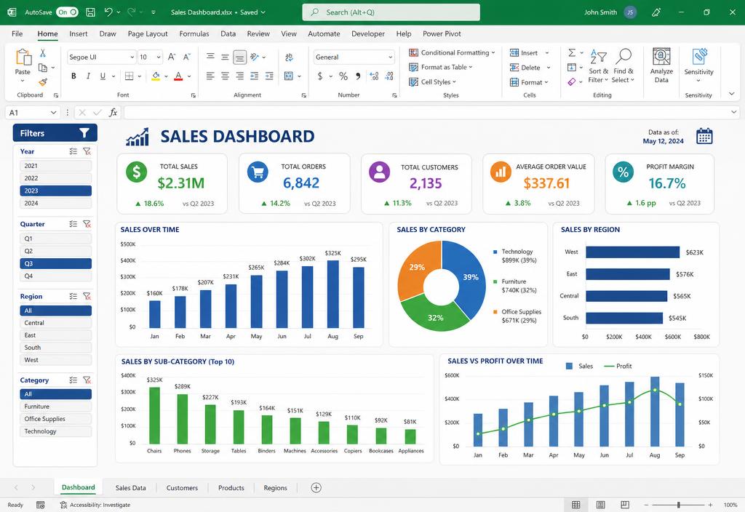The image size is (745, 512).
Task: Select West in Region slicer
Action: pyautogui.click(x=55, y=360)
